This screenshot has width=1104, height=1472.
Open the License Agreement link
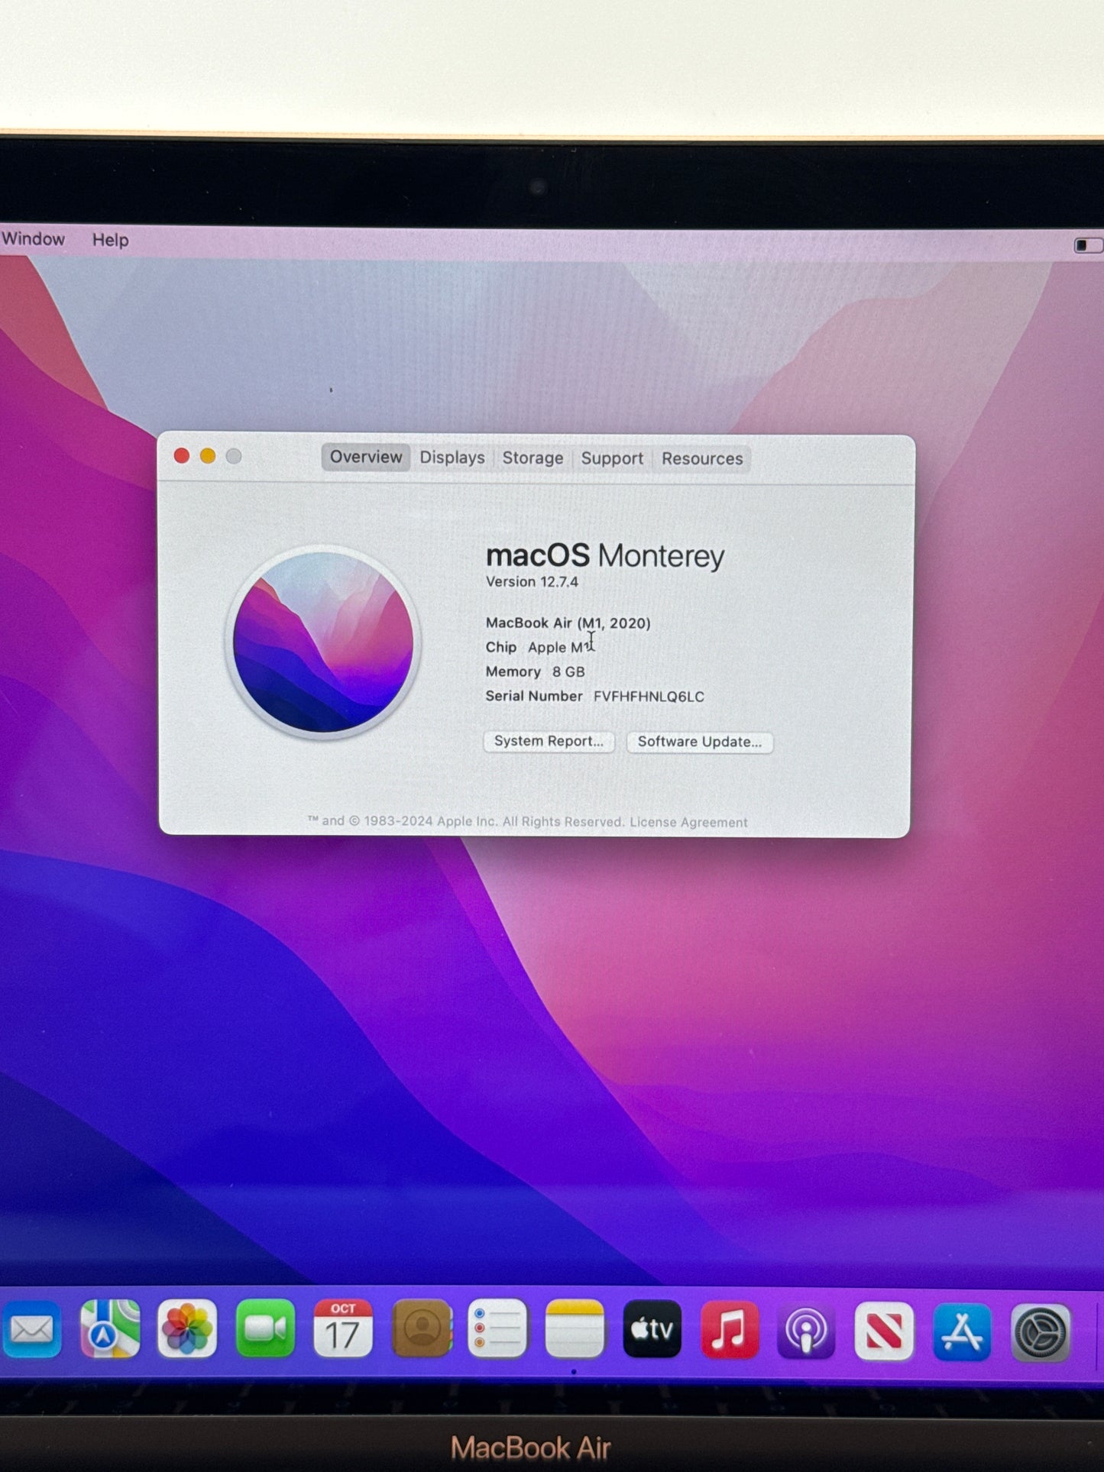(x=688, y=823)
